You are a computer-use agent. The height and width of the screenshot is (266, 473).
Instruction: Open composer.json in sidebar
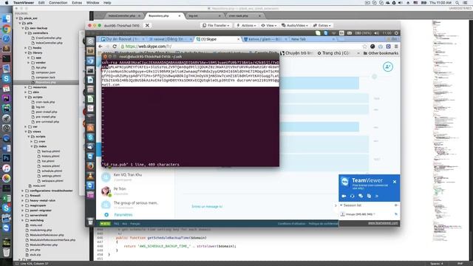pyautogui.click(x=45, y=72)
